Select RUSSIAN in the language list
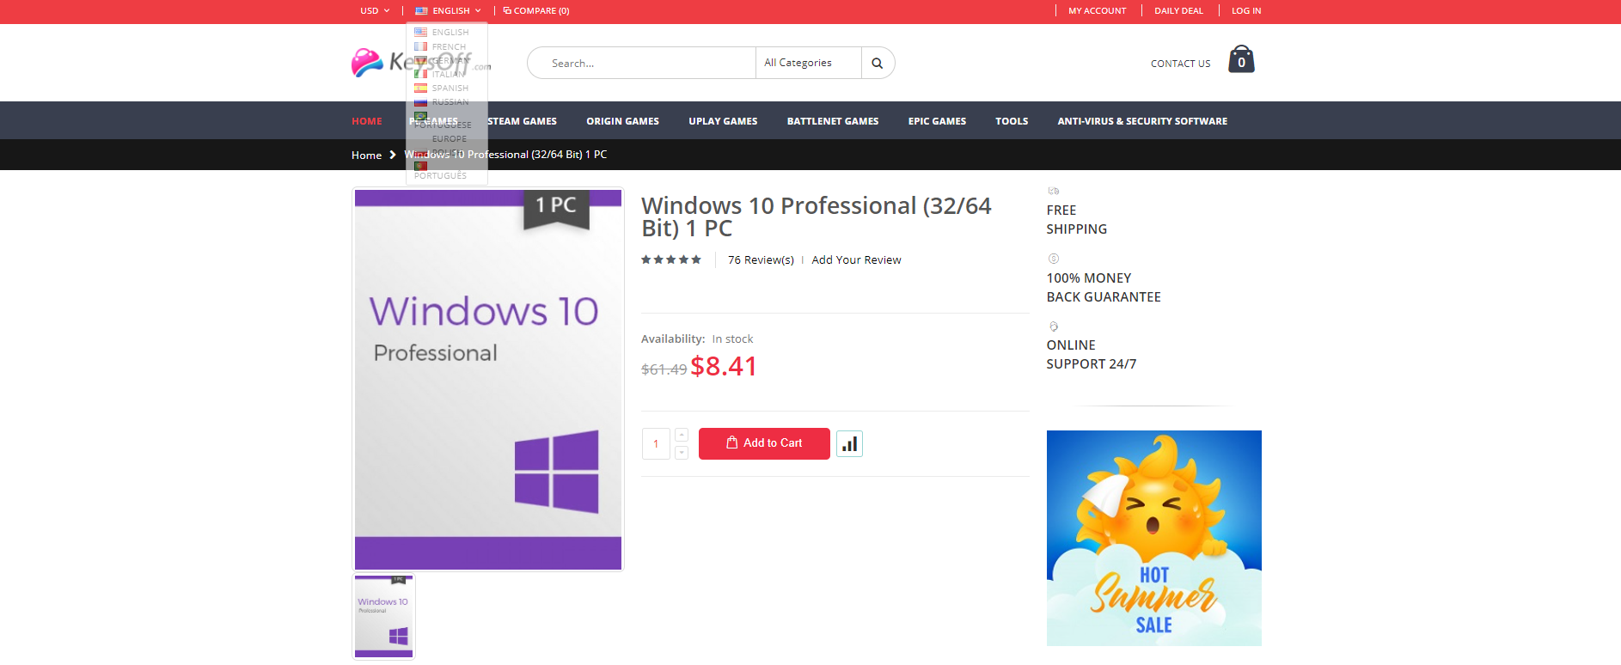The height and width of the screenshot is (665, 1621). (442, 102)
